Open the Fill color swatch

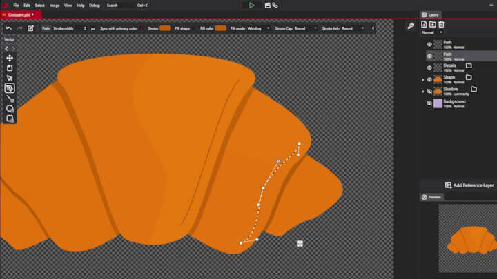221,28
